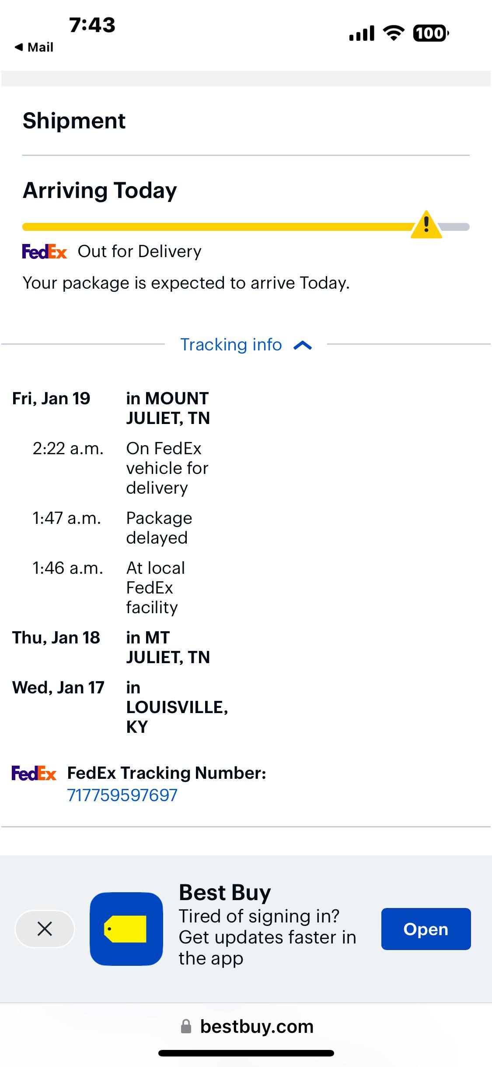Tap the yellow warning triangle icon
The height and width of the screenshot is (1067, 492).
(426, 226)
